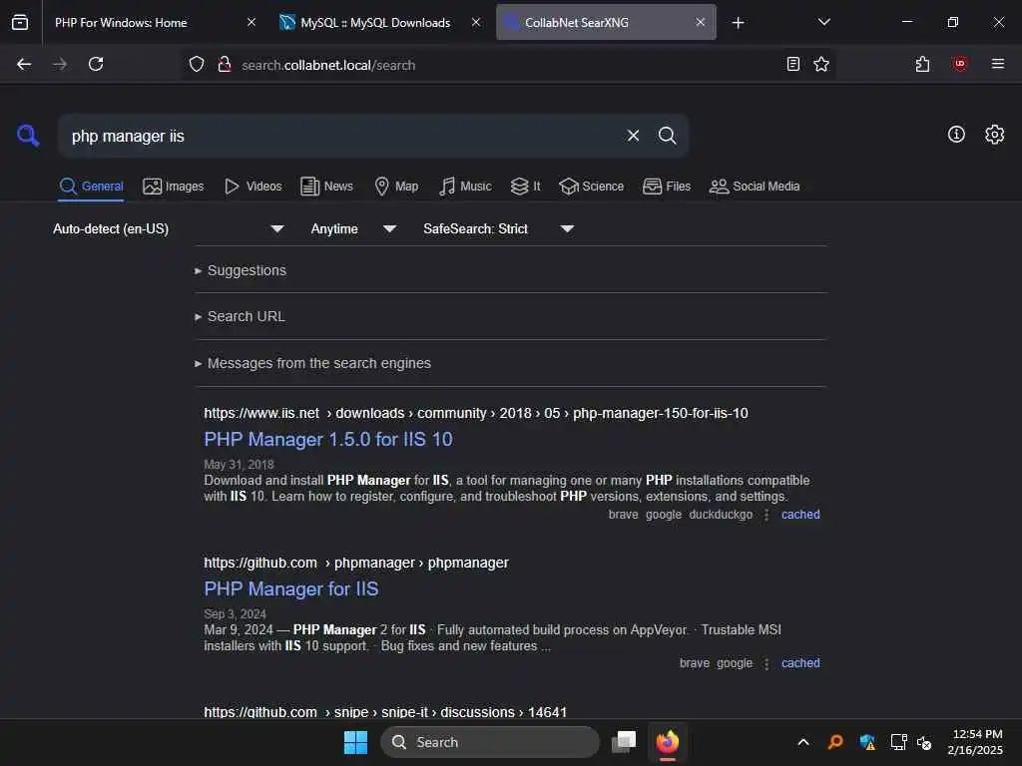Switch to Social Media category
Viewport: 1022px width, 766px height.
[755, 187]
